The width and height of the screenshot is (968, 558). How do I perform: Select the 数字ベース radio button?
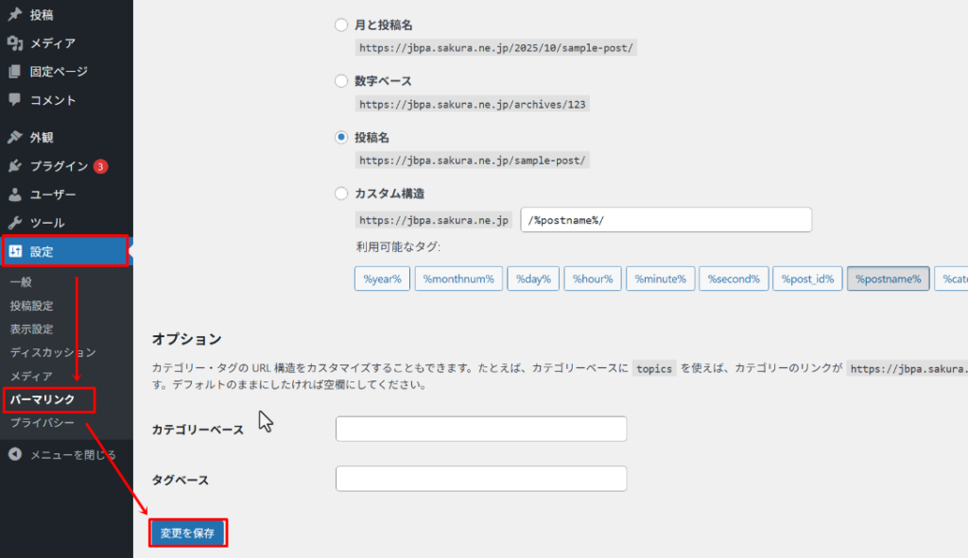(341, 81)
